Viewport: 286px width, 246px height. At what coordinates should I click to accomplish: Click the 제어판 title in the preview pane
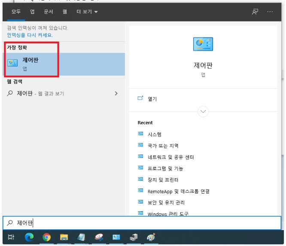coord(203,65)
